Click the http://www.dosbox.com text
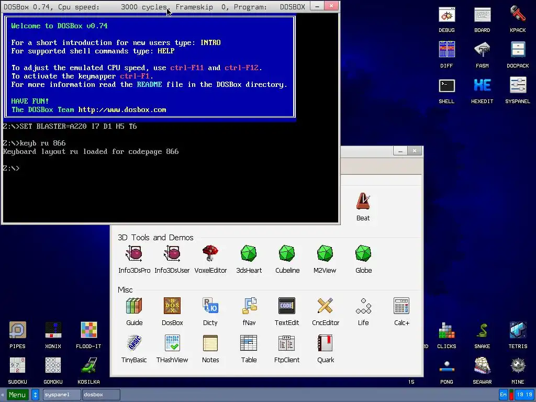Screen dimensions: 536x402 (122, 110)
